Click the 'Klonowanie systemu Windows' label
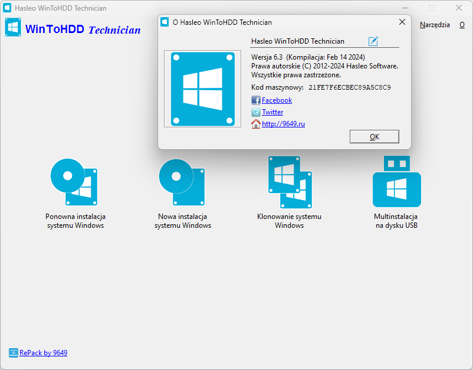The height and width of the screenshot is (370, 473). point(289,221)
